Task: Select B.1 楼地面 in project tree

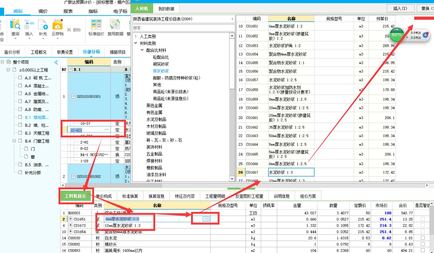Action: click(37, 117)
